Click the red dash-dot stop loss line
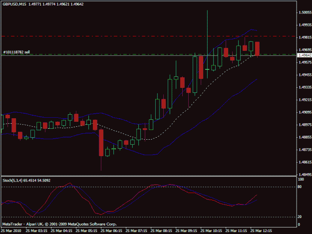 [149, 36]
